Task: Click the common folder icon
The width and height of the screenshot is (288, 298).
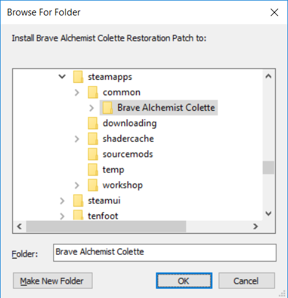Action: 93,92
